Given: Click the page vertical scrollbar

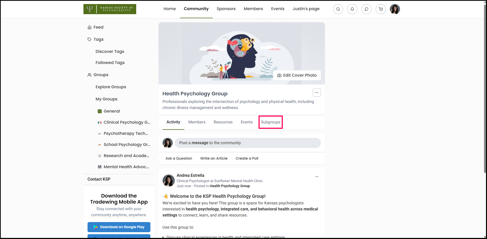Looking at the screenshot, I should (x=485, y=89).
